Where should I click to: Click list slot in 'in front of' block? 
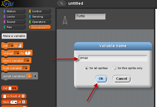(23, 96)
